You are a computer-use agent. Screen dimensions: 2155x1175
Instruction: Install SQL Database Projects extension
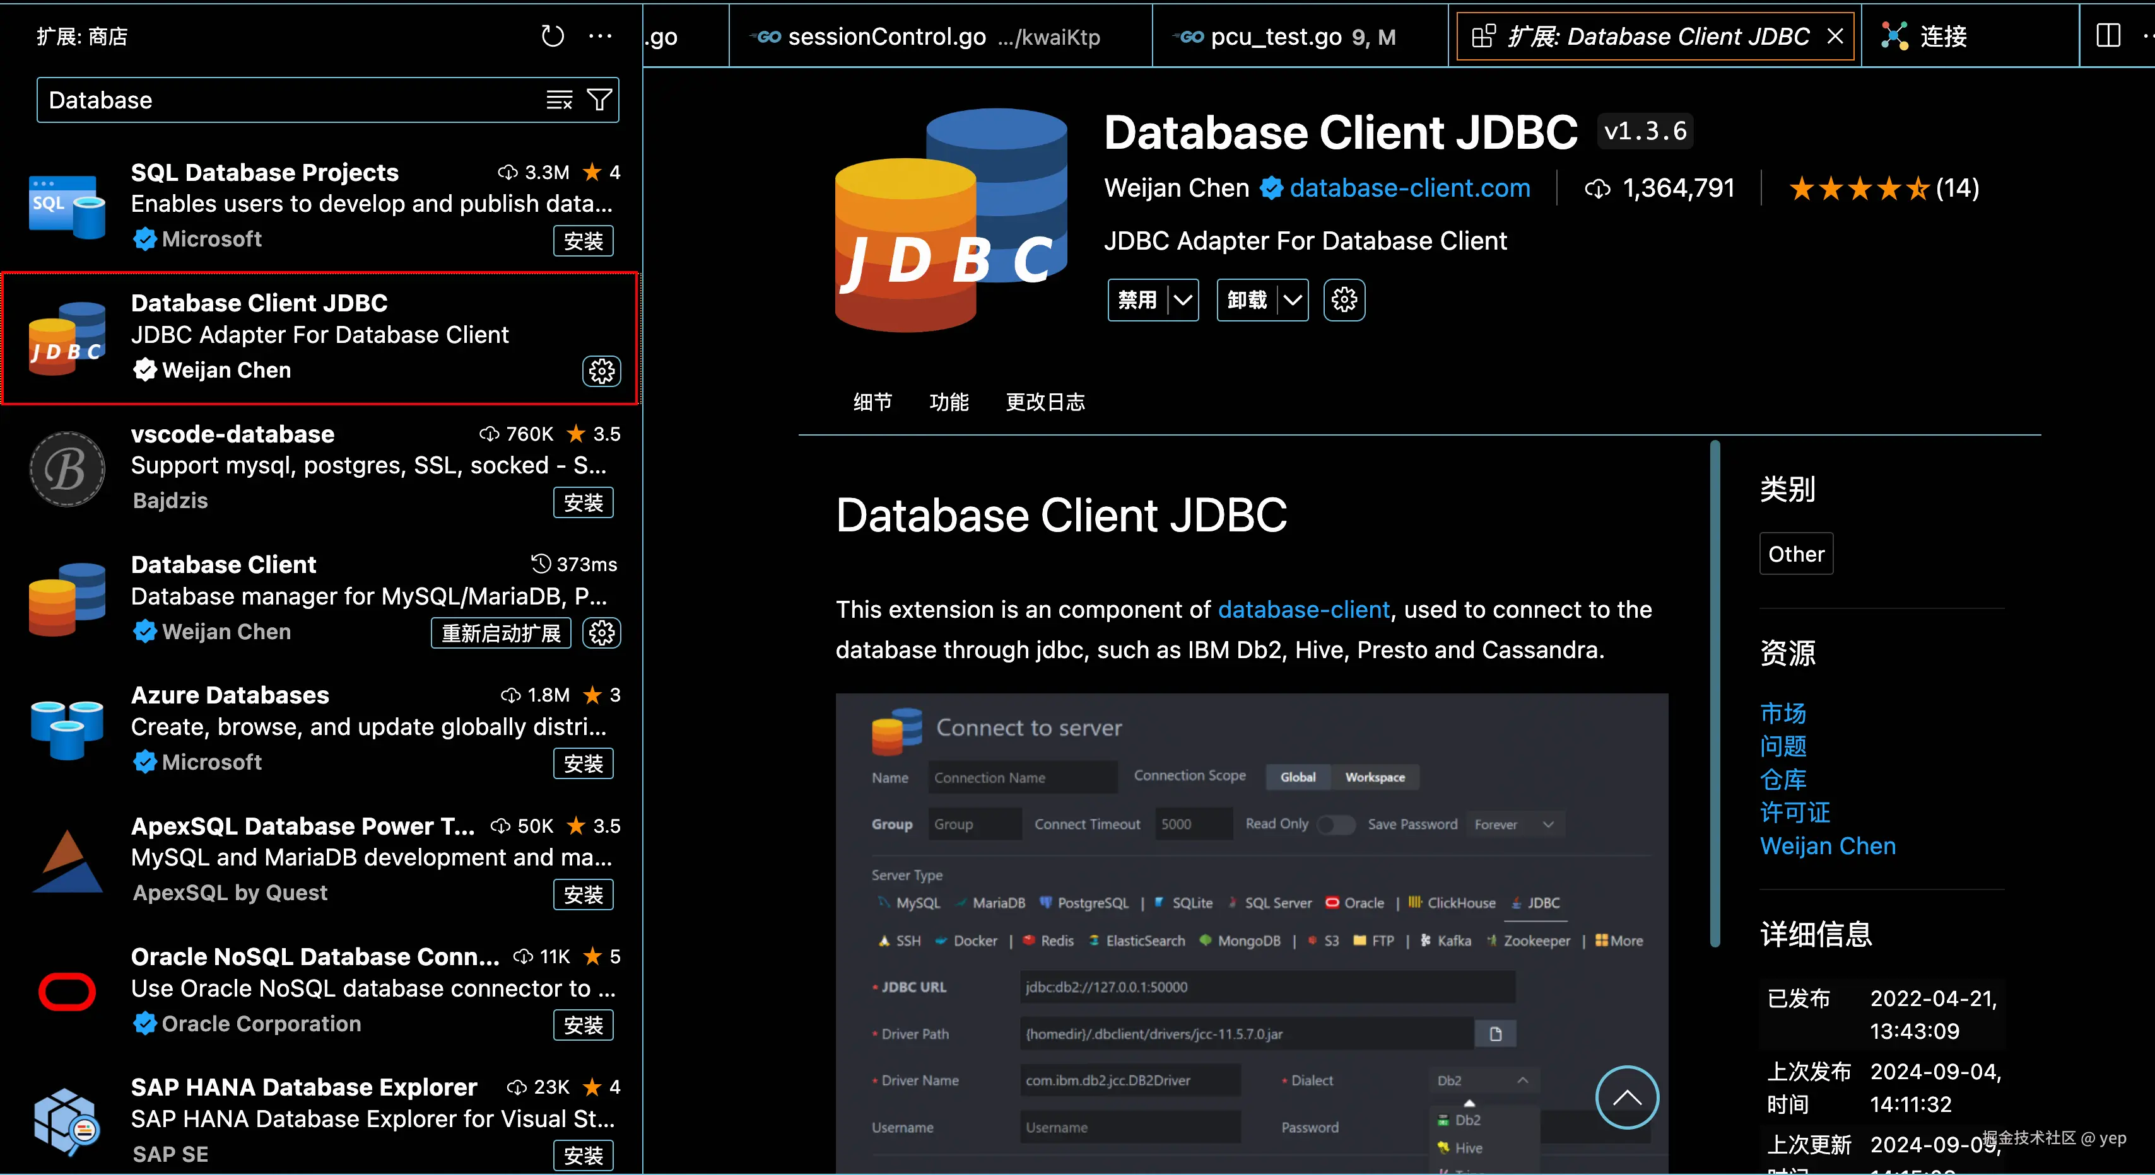(x=583, y=241)
